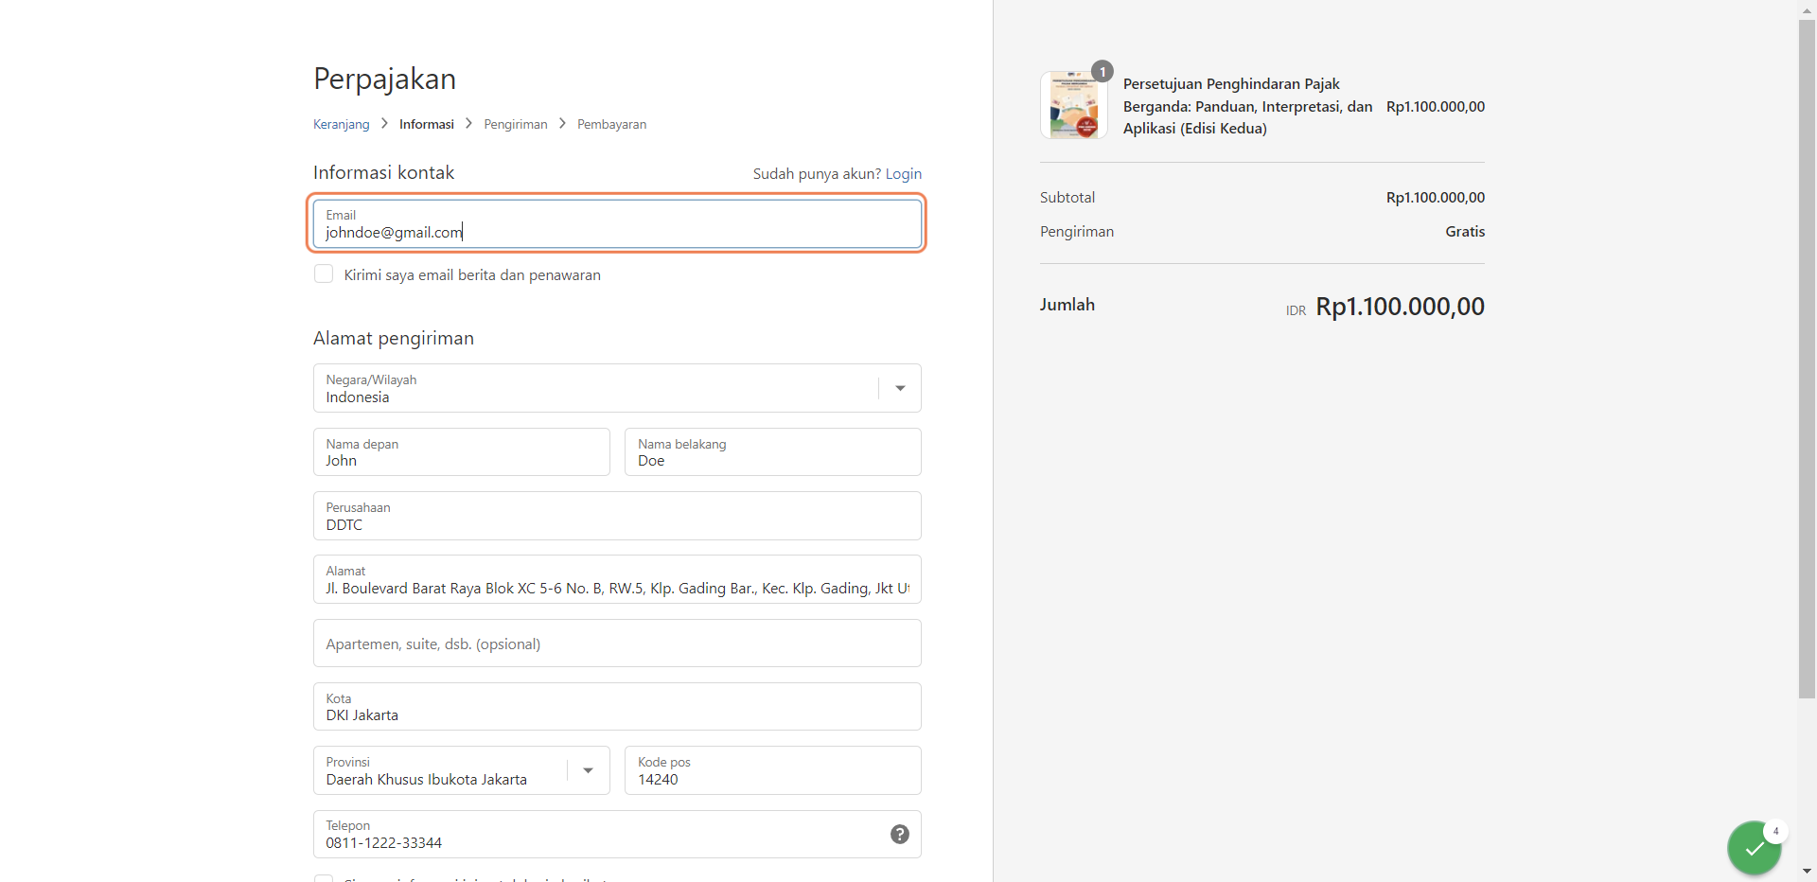The height and width of the screenshot is (882, 1817).
Task: Click the Kota field
Action: [x=617, y=707]
